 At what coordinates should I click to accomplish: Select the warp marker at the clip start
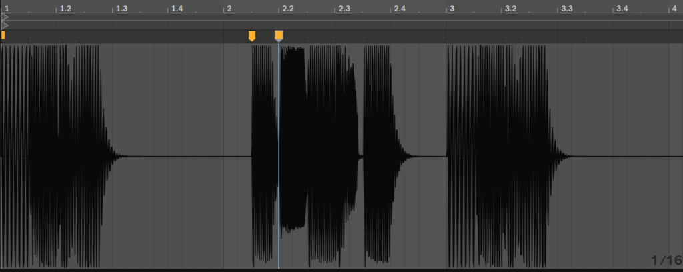3,35
